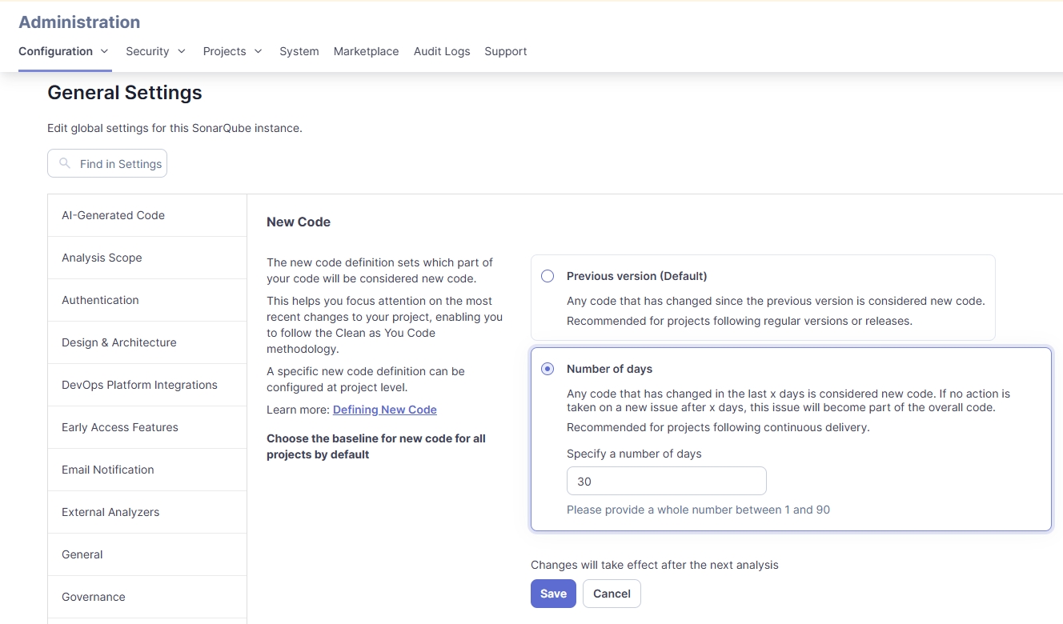Focus the Find in Settings search box
Image resolution: width=1063 pixels, height=624 pixels.
pos(120,163)
